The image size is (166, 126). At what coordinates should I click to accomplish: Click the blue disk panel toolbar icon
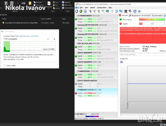85,11
